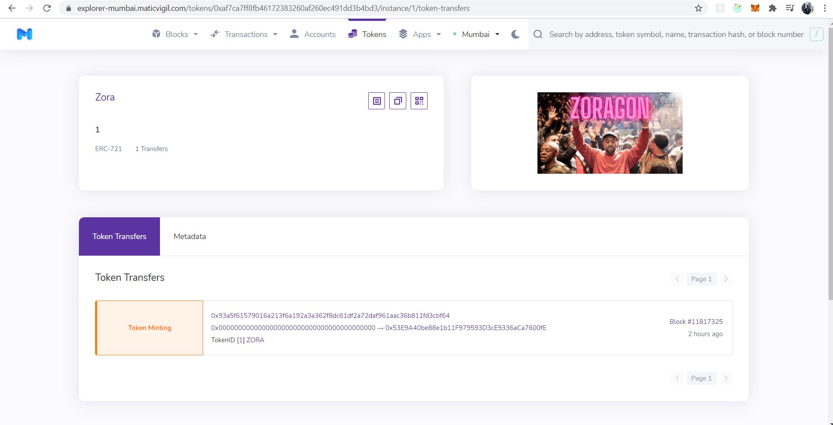Open the Mumbai network dropdown
Image resolution: width=833 pixels, height=425 pixels.
coord(476,34)
